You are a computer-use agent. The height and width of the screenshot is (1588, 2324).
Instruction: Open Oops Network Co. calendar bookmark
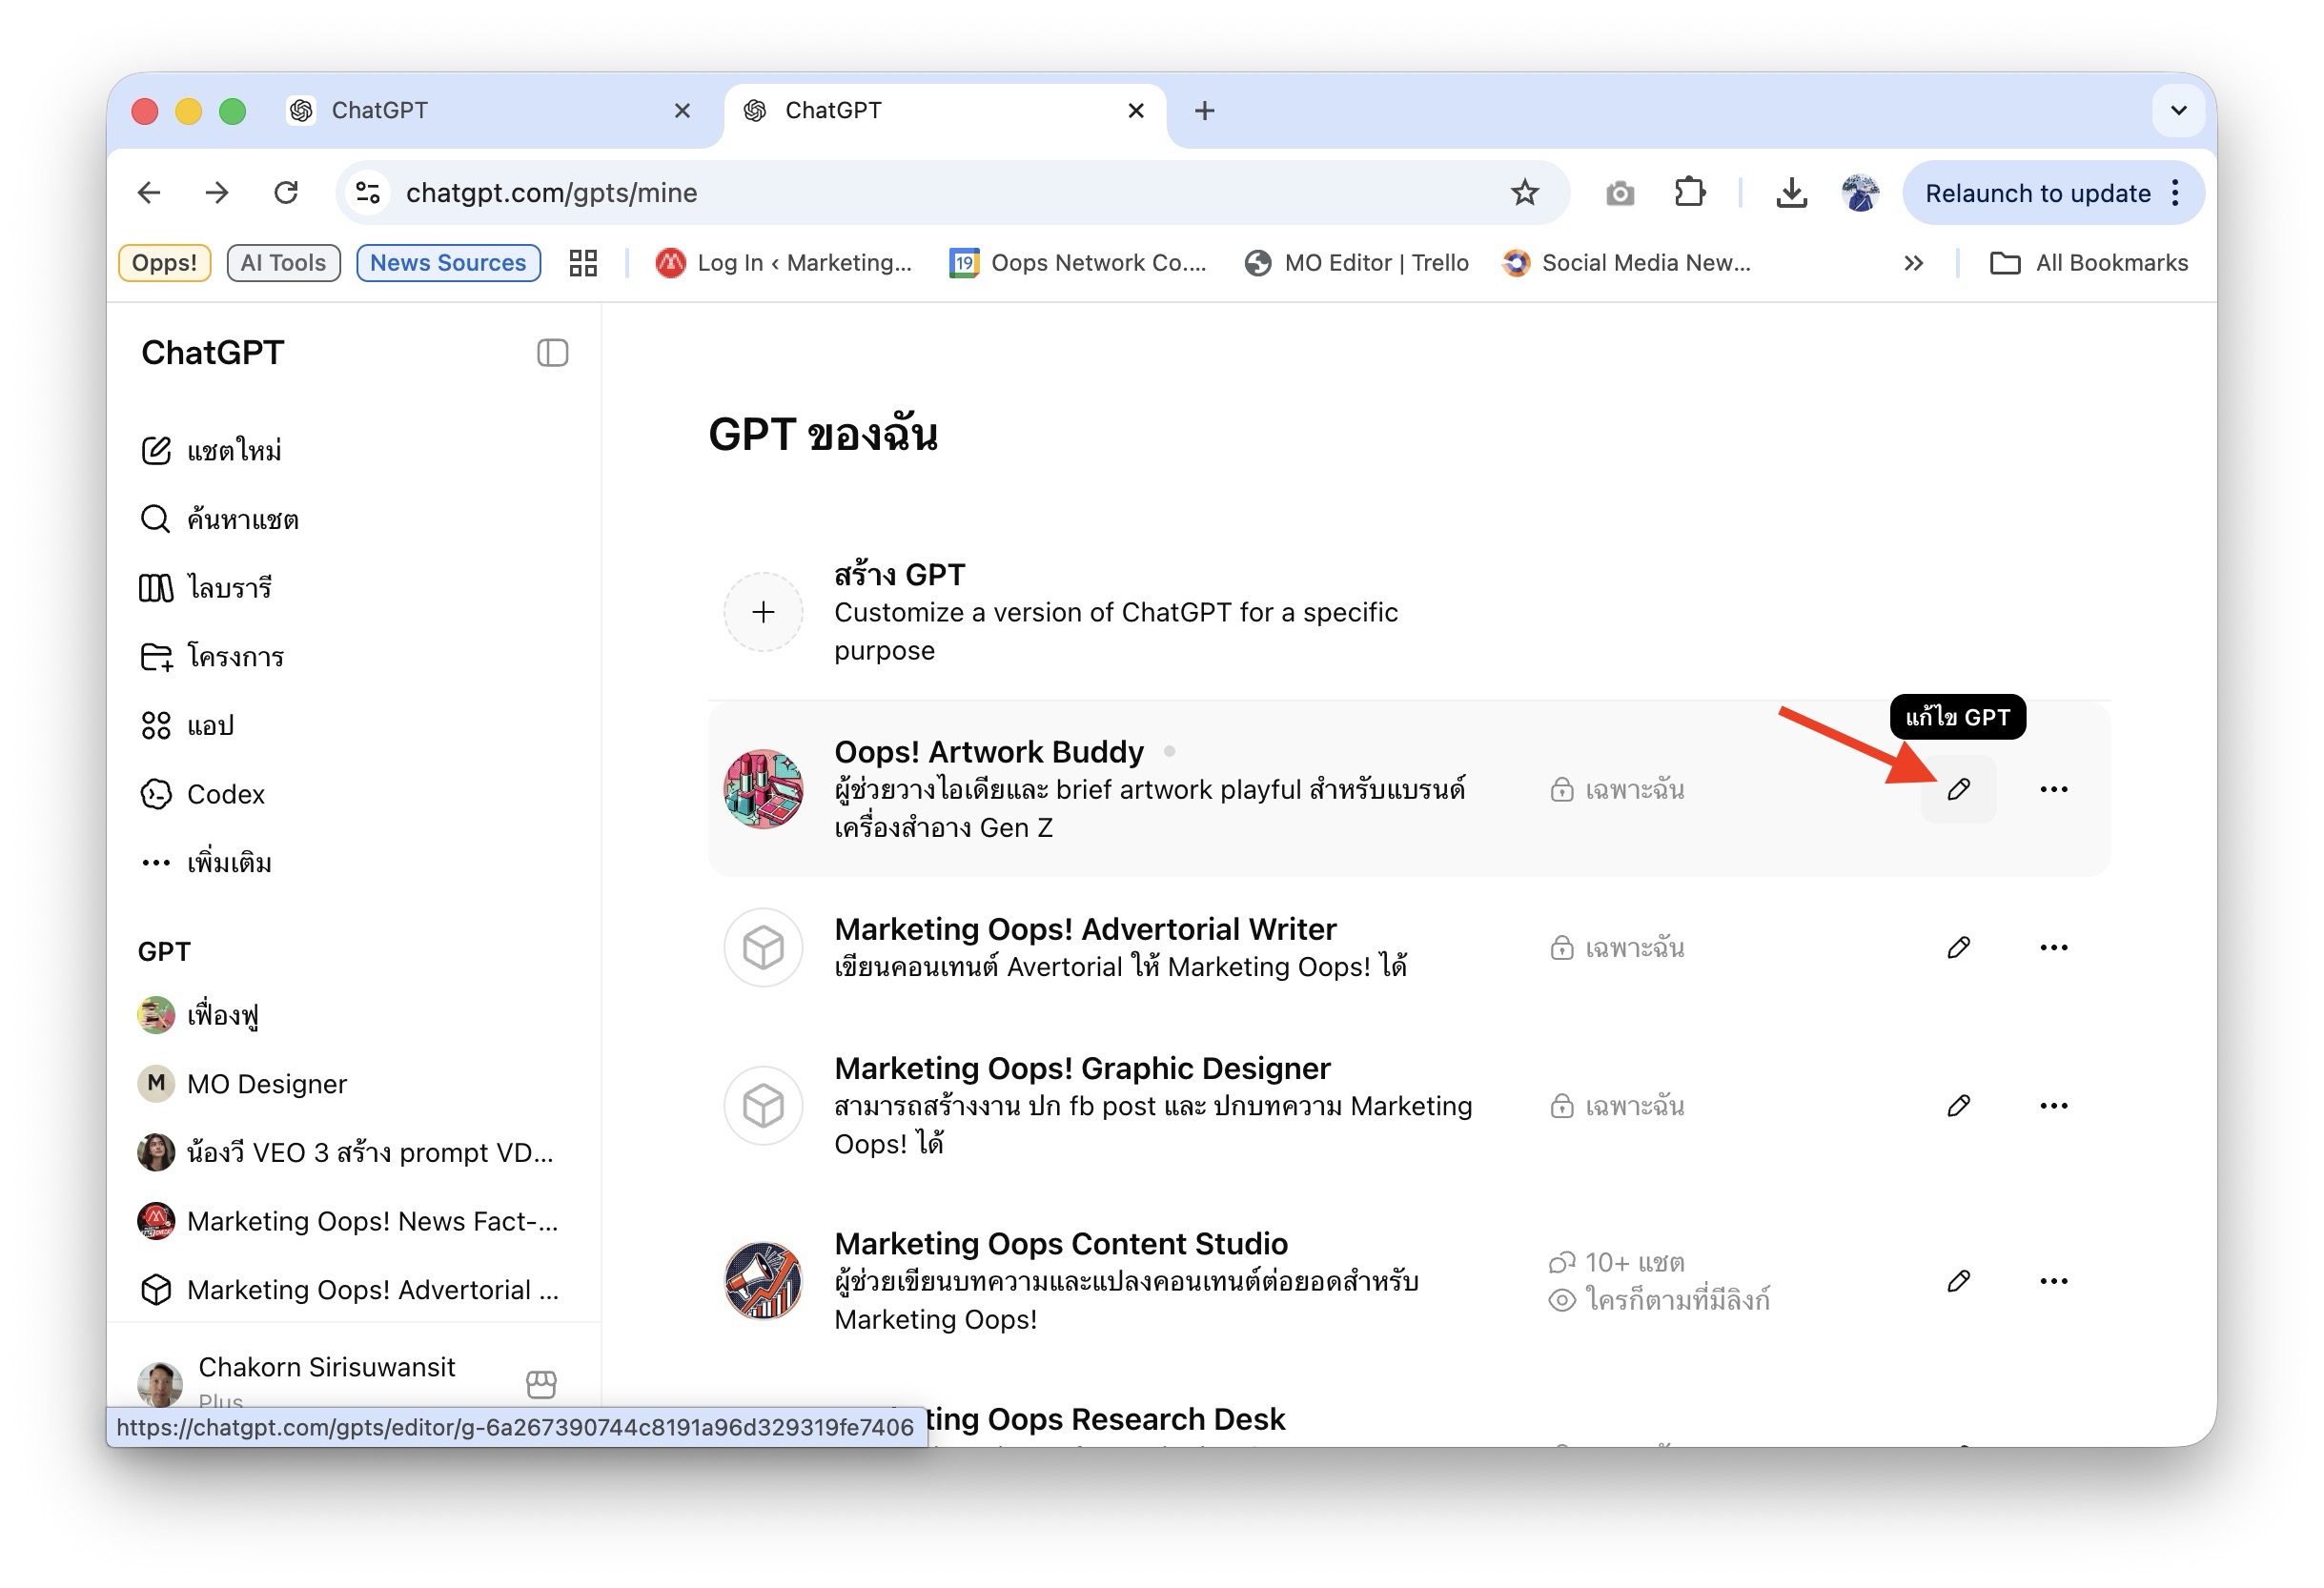coord(1078,263)
